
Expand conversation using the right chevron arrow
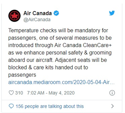click(112, 106)
